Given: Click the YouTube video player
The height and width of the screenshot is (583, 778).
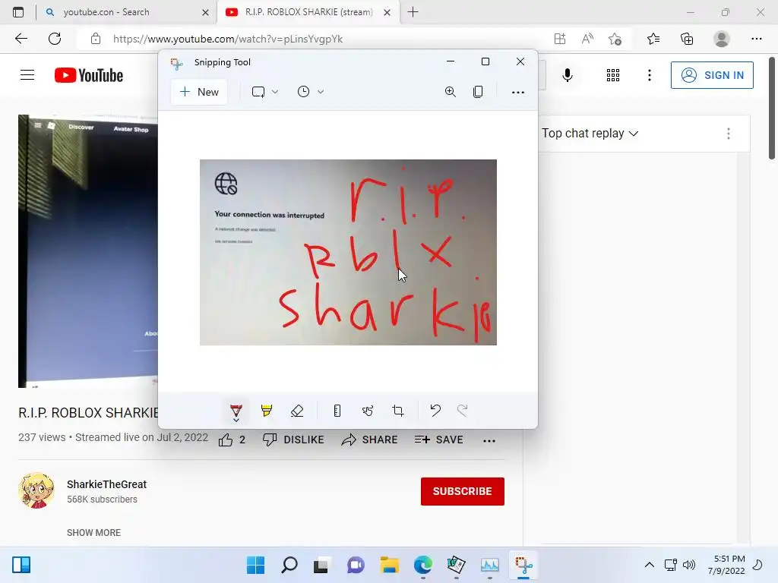Looking at the screenshot, I should [88, 251].
